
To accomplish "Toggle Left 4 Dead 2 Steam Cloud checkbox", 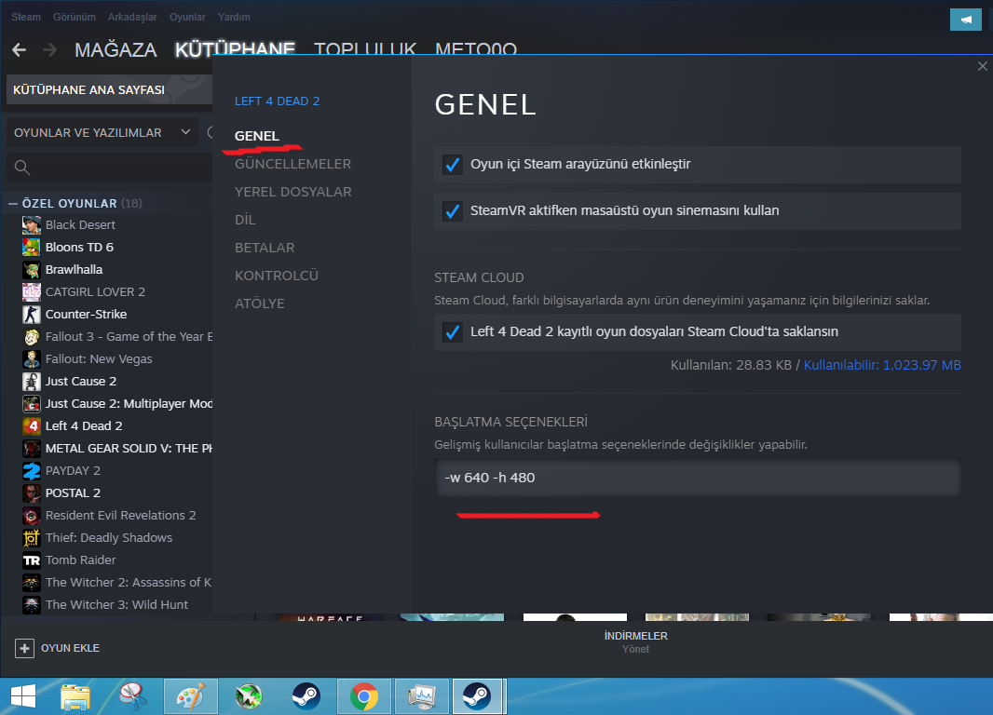I will point(452,332).
